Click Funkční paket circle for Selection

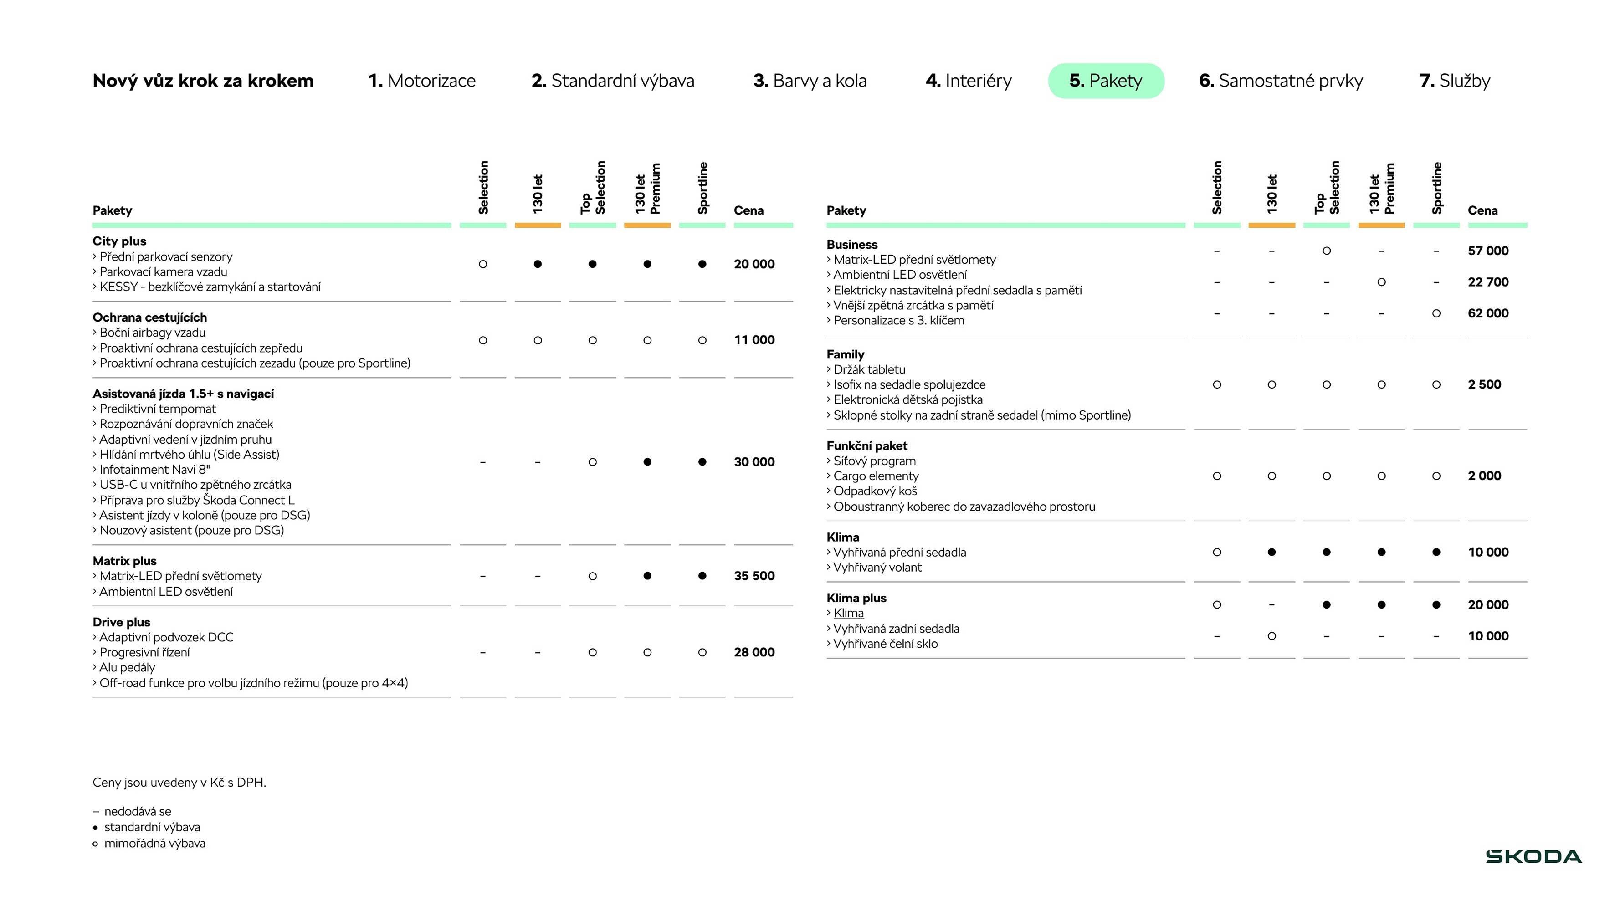coord(1217,476)
